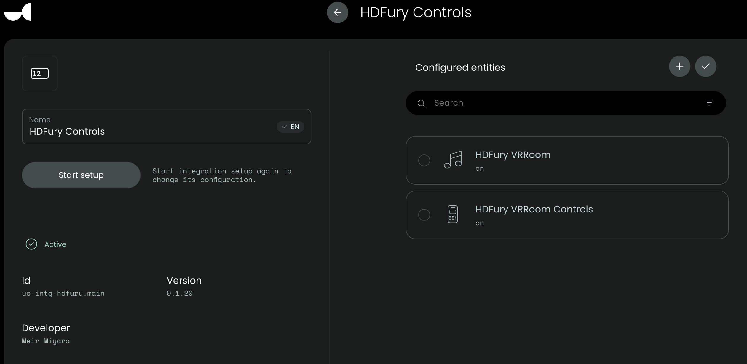
Task: Click the Active status check icon
Action: (x=31, y=244)
